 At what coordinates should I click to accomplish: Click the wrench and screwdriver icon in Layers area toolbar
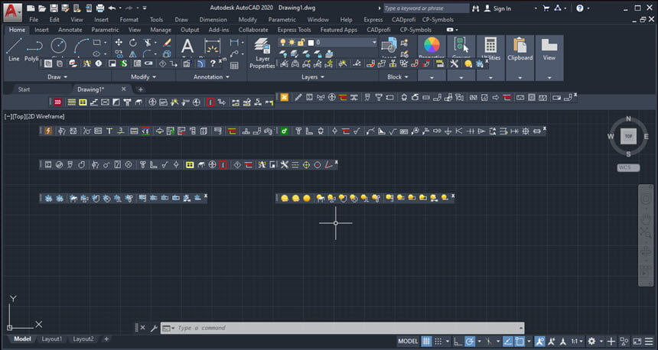(x=454, y=63)
